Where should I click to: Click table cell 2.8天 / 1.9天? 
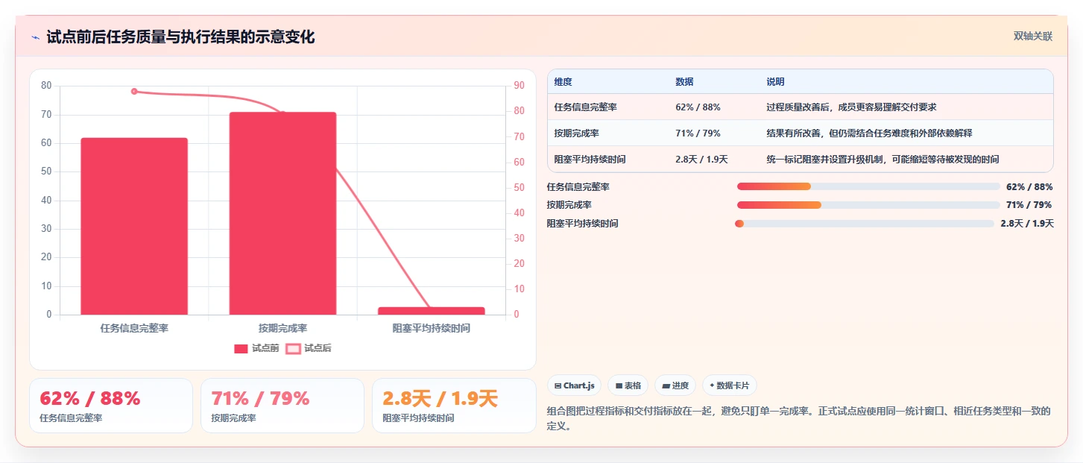pos(701,160)
